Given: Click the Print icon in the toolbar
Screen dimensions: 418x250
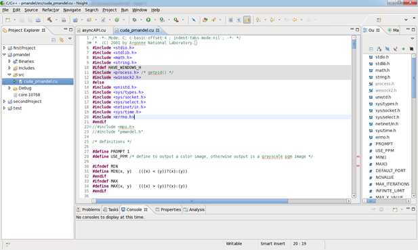Looking at the screenshot, I should click(x=38, y=20).
